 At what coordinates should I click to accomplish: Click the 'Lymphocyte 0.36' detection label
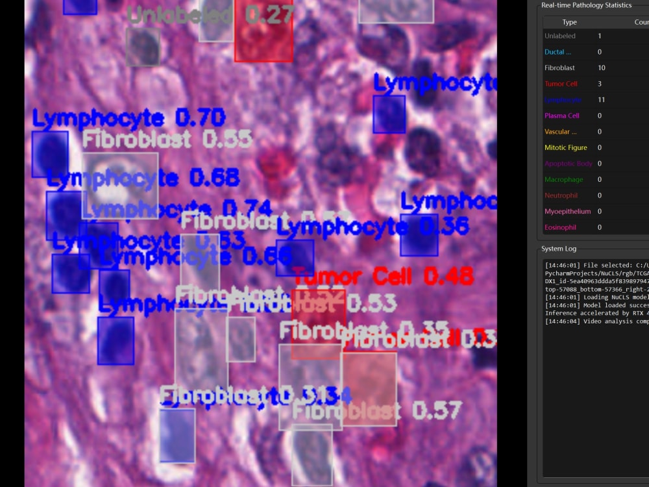[373, 227]
